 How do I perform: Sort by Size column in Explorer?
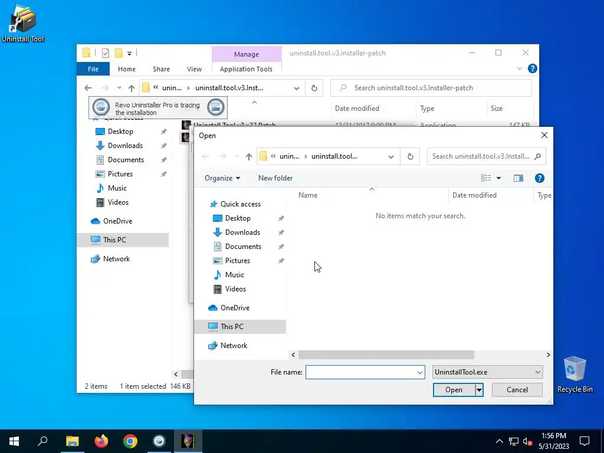pos(497,109)
